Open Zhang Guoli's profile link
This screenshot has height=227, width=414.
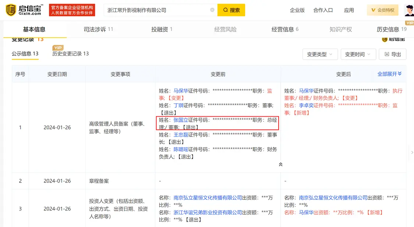coord(181,120)
